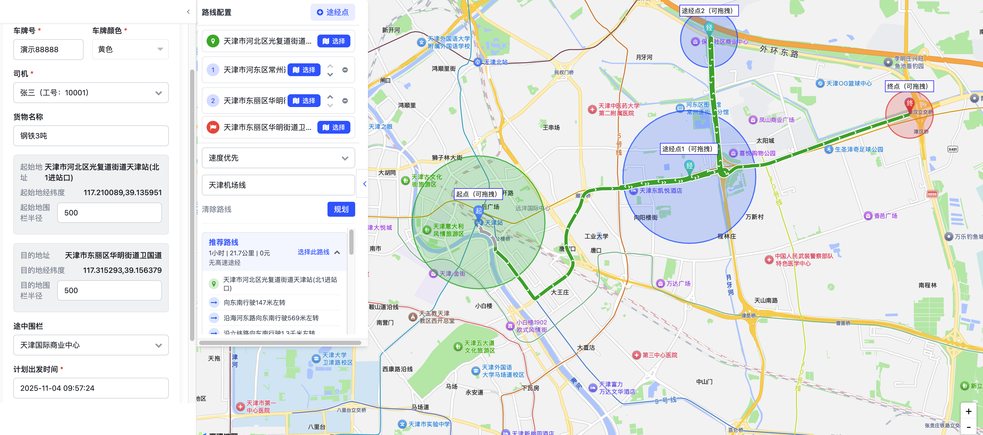Select start address on map via 选择
Image resolution: width=983 pixels, height=435 pixels.
[x=334, y=41]
